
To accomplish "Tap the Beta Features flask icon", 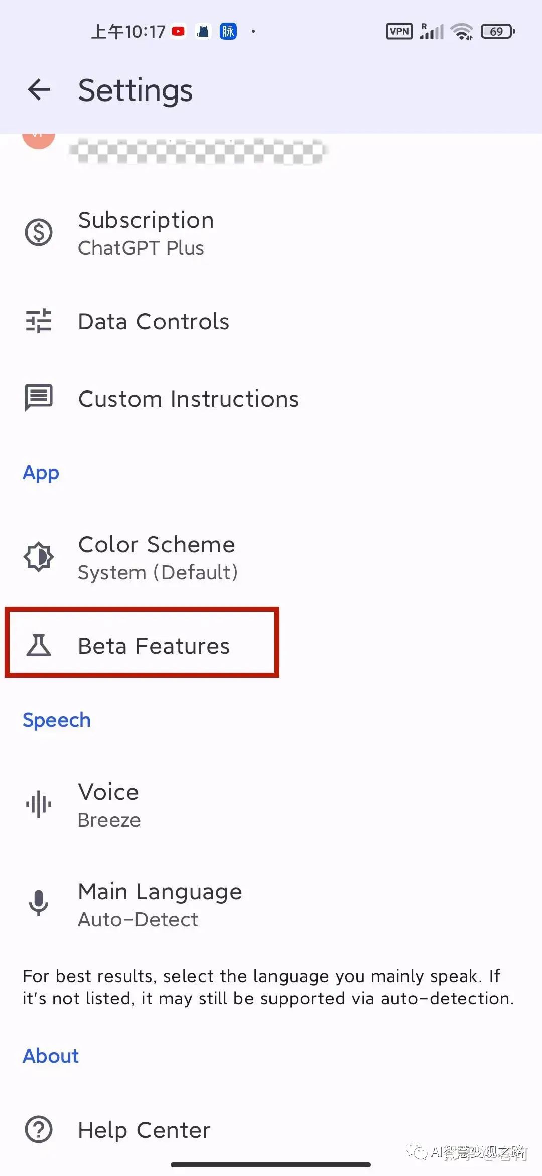I will click(x=39, y=645).
